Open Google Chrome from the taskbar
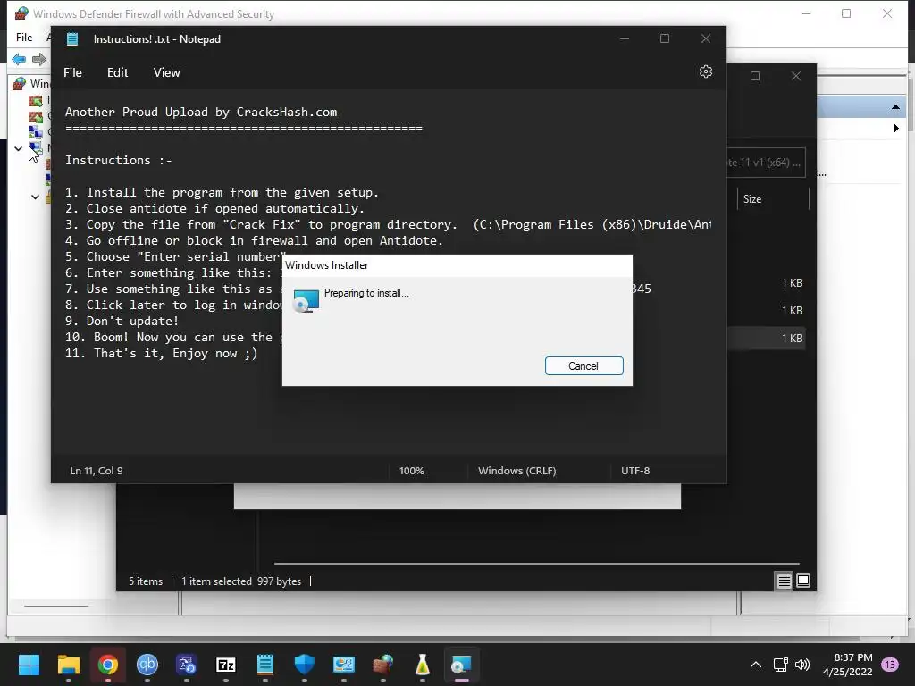 (x=108, y=665)
